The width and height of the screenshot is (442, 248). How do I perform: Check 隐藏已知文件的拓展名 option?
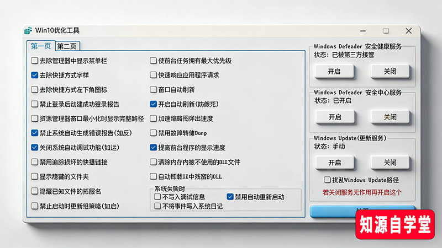(35, 191)
